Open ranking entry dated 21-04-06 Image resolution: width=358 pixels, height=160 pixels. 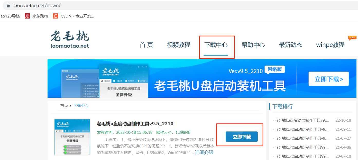click(314, 147)
